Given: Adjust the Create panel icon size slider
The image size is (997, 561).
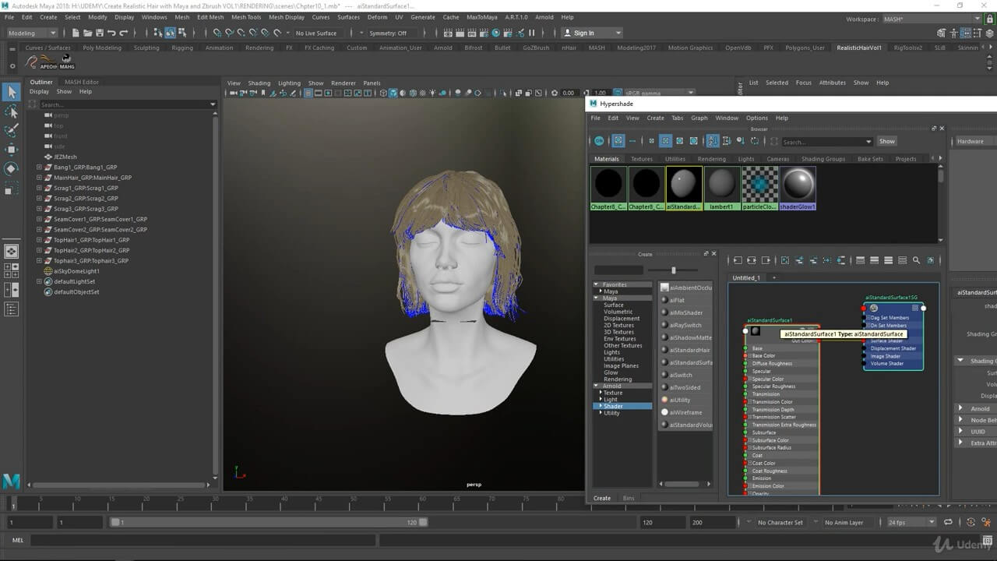Looking at the screenshot, I should (673, 270).
